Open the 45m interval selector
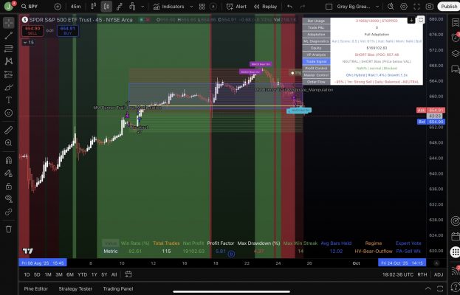 click(x=76, y=7)
